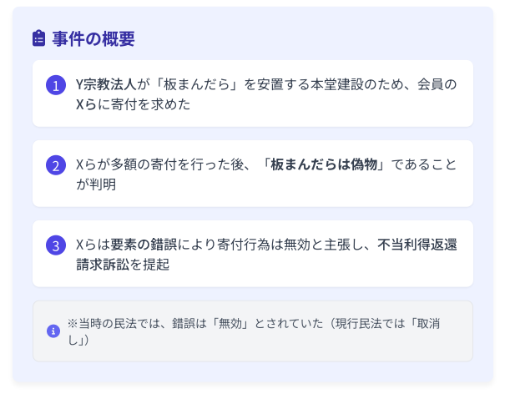This screenshot has height=394, width=505.
Task: Click the 「無効」 word in the footnote
Action: click(230, 323)
